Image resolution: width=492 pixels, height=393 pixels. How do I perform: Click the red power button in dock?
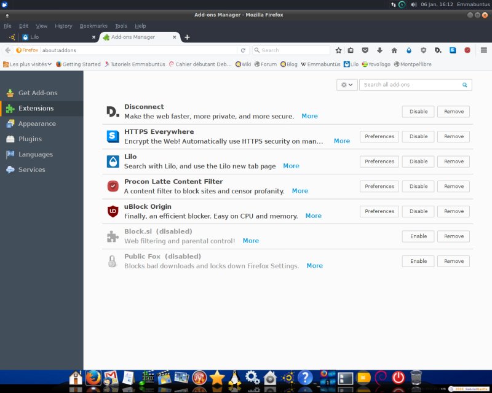coord(399,378)
